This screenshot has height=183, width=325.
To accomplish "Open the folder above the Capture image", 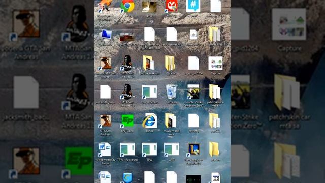I will click(215, 35).
